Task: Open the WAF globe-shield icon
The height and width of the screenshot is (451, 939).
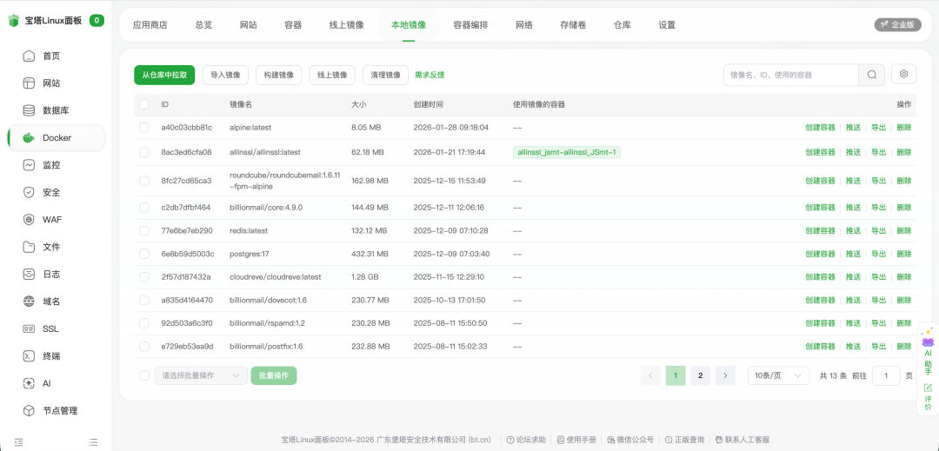Action: [x=29, y=220]
